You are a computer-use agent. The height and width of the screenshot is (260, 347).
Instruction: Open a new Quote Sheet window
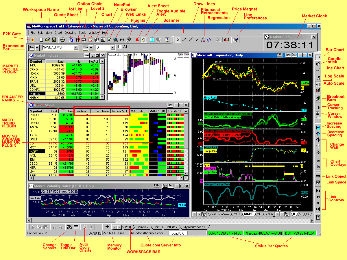(x=71, y=40)
